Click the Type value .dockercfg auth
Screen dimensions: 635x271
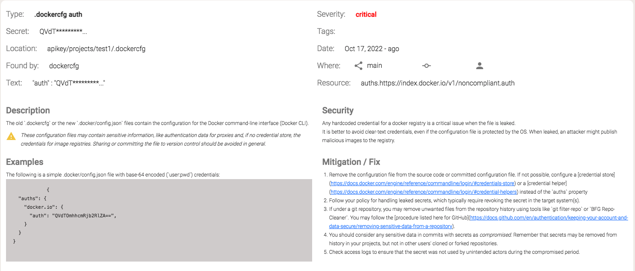[x=58, y=15]
